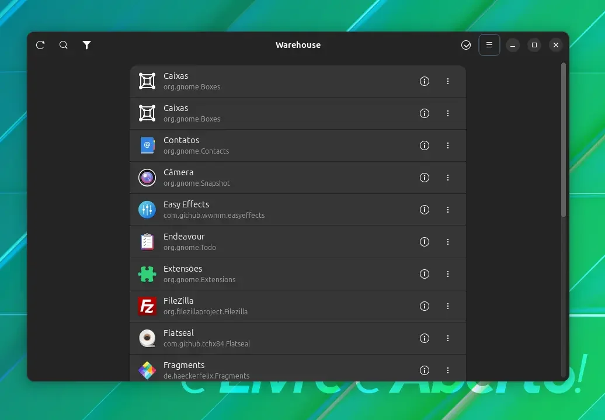Click the vertical scrollbar handle
The height and width of the screenshot is (420, 605).
coord(564,140)
